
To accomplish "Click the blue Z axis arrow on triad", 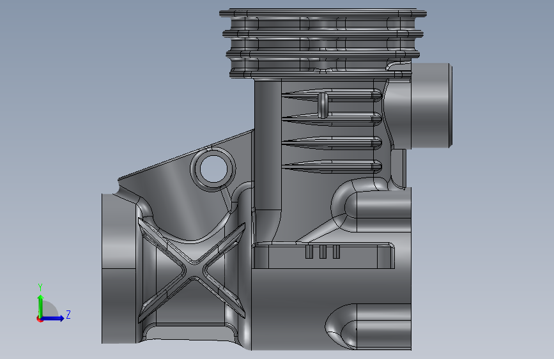I will coord(53,318).
